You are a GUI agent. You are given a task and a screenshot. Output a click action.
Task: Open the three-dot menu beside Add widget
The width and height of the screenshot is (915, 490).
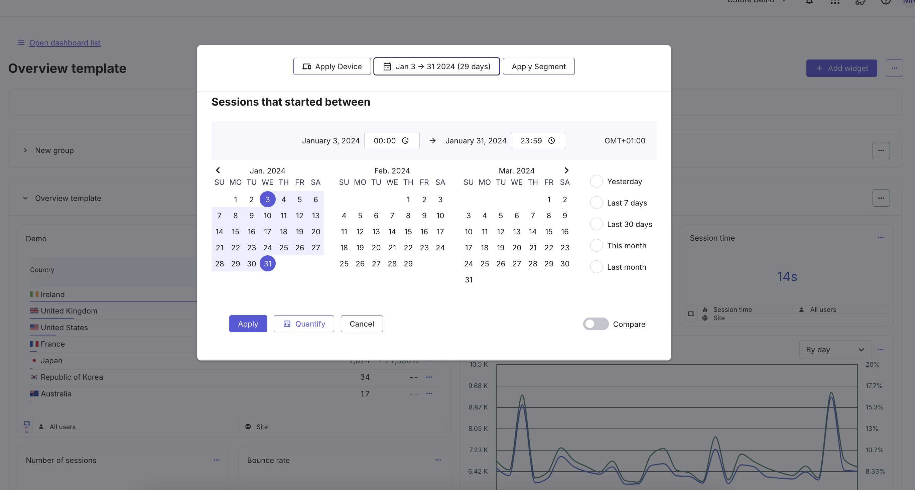[894, 68]
